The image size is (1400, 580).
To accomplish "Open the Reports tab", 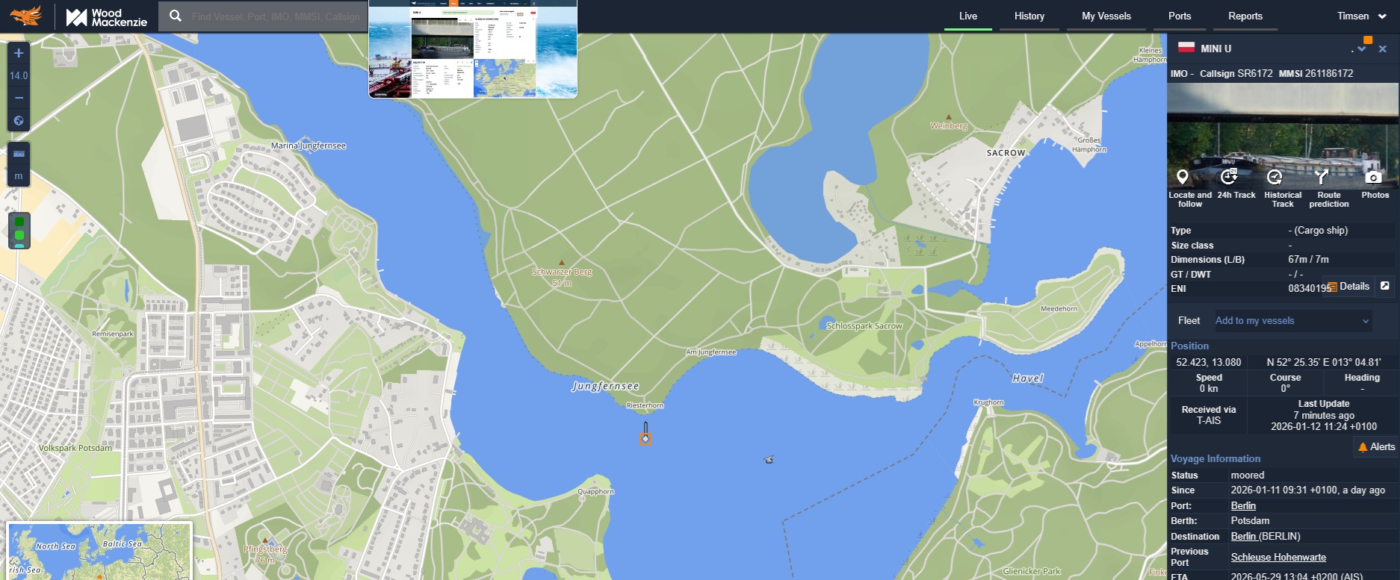I will [1245, 16].
